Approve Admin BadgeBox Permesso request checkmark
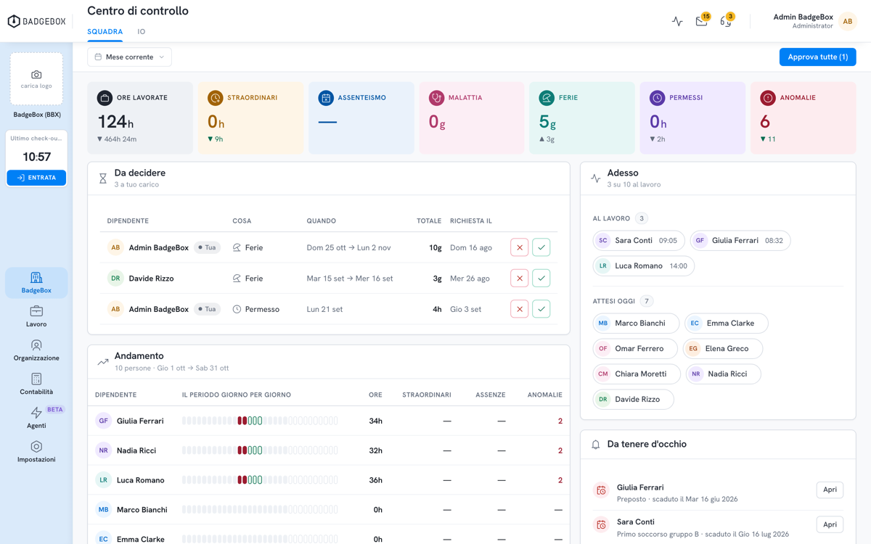This screenshot has width=871, height=544. point(541,309)
